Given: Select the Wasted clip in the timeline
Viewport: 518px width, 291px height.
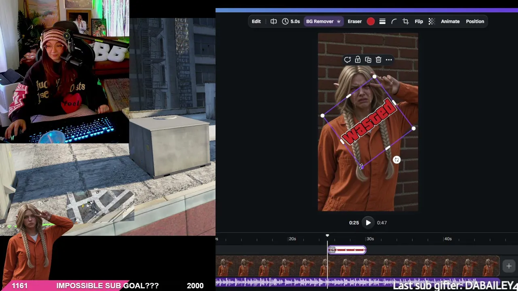Looking at the screenshot, I should coord(347,250).
